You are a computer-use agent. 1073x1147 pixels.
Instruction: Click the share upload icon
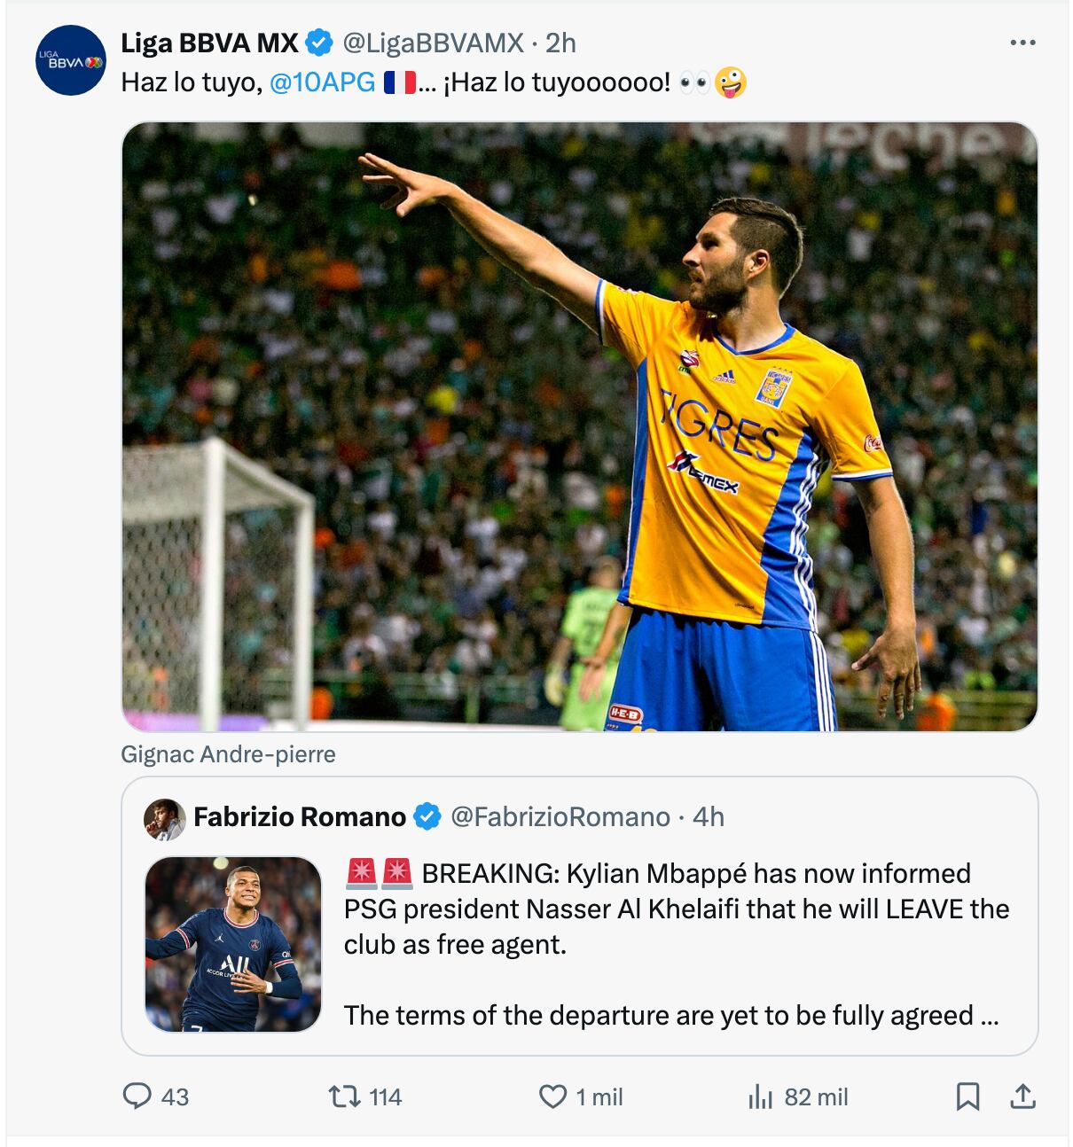click(x=1022, y=1096)
